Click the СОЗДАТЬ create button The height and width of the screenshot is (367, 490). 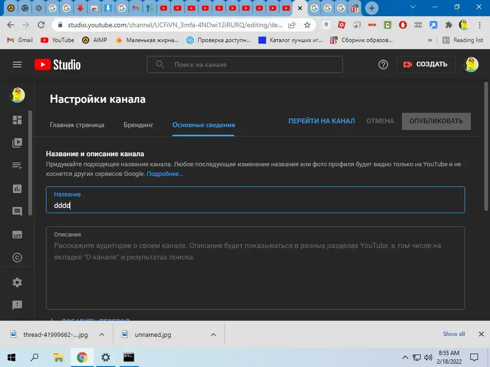pyautogui.click(x=425, y=65)
